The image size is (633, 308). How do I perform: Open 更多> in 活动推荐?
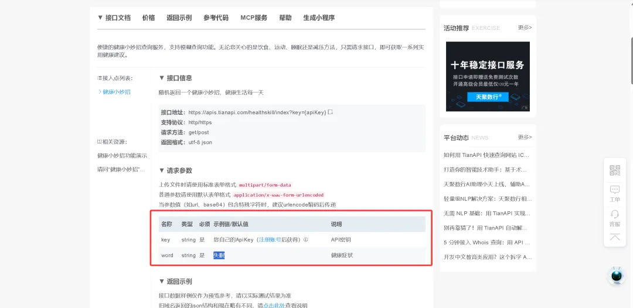tap(525, 28)
